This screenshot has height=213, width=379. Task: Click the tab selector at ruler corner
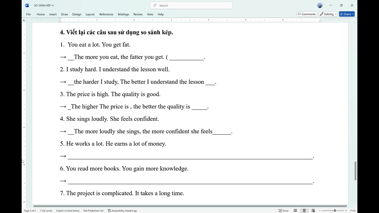click(24, 20)
